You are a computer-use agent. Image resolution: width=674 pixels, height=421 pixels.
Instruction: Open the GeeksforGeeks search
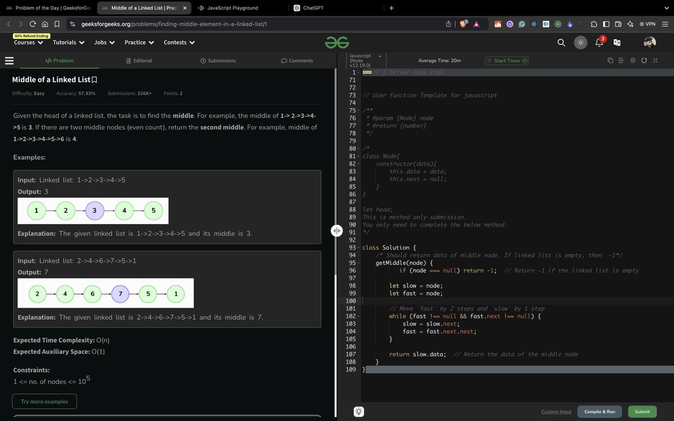(x=561, y=42)
